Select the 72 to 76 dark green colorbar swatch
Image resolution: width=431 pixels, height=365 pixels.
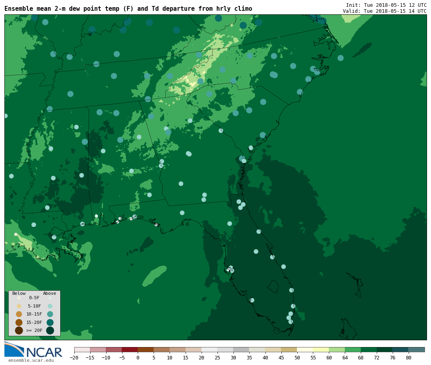click(x=384, y=350)
